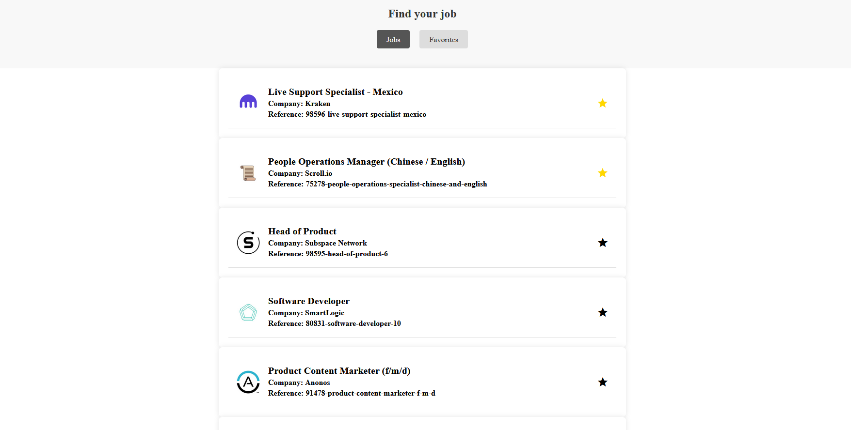851x430 pixels.
Task: Add Product Content Marketer to favorites
Action: coord(602,382)
